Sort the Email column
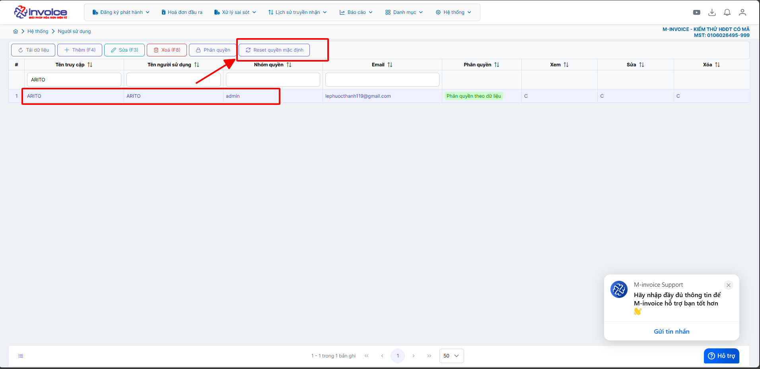 pos(390,65)
